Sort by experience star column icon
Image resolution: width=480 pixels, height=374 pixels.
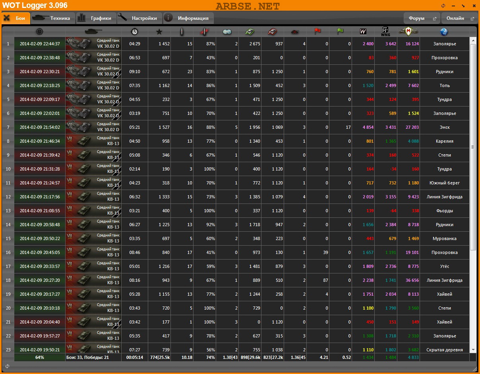click(159, 31)
